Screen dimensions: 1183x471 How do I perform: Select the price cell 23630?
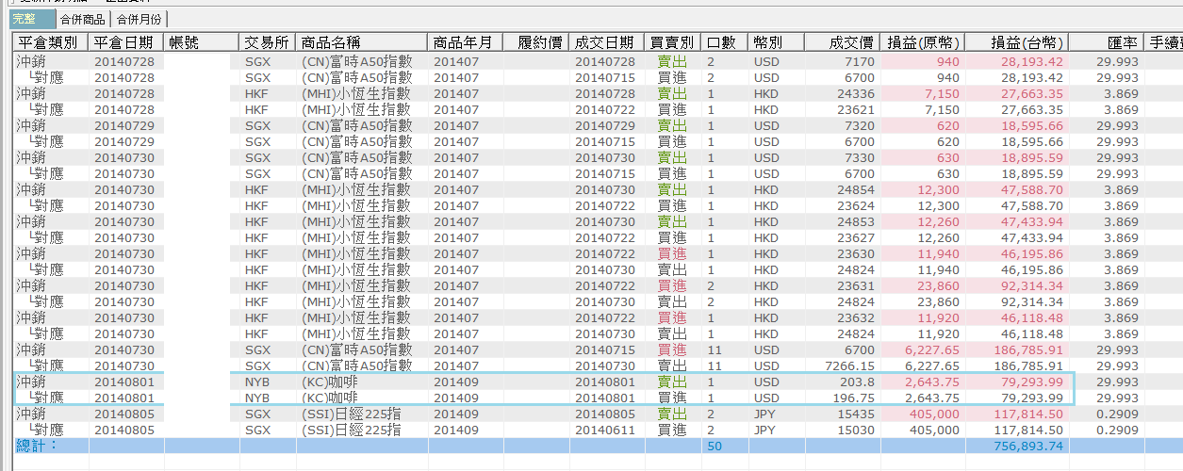(843, 253)
